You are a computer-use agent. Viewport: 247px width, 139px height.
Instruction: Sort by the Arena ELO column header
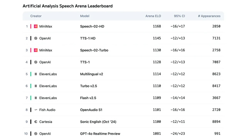[153, 16]
